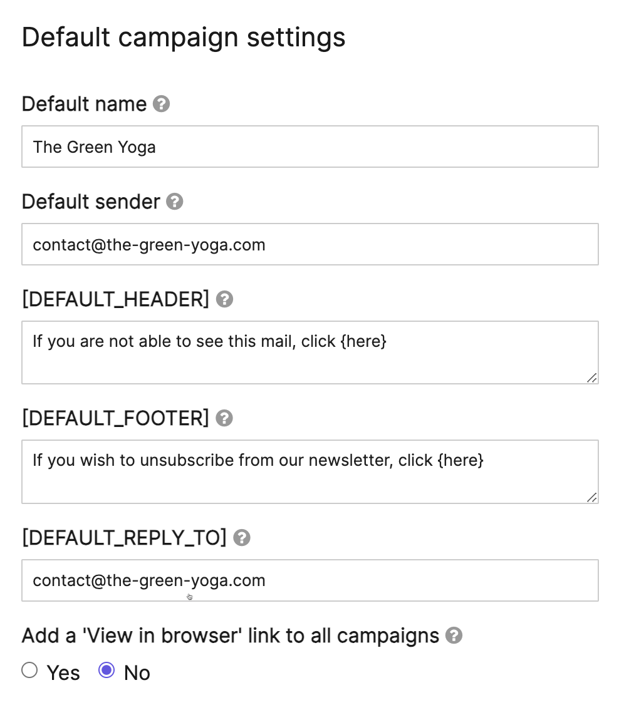Click the header text area resize grip

pyautogui.click(x=591, y=378)
